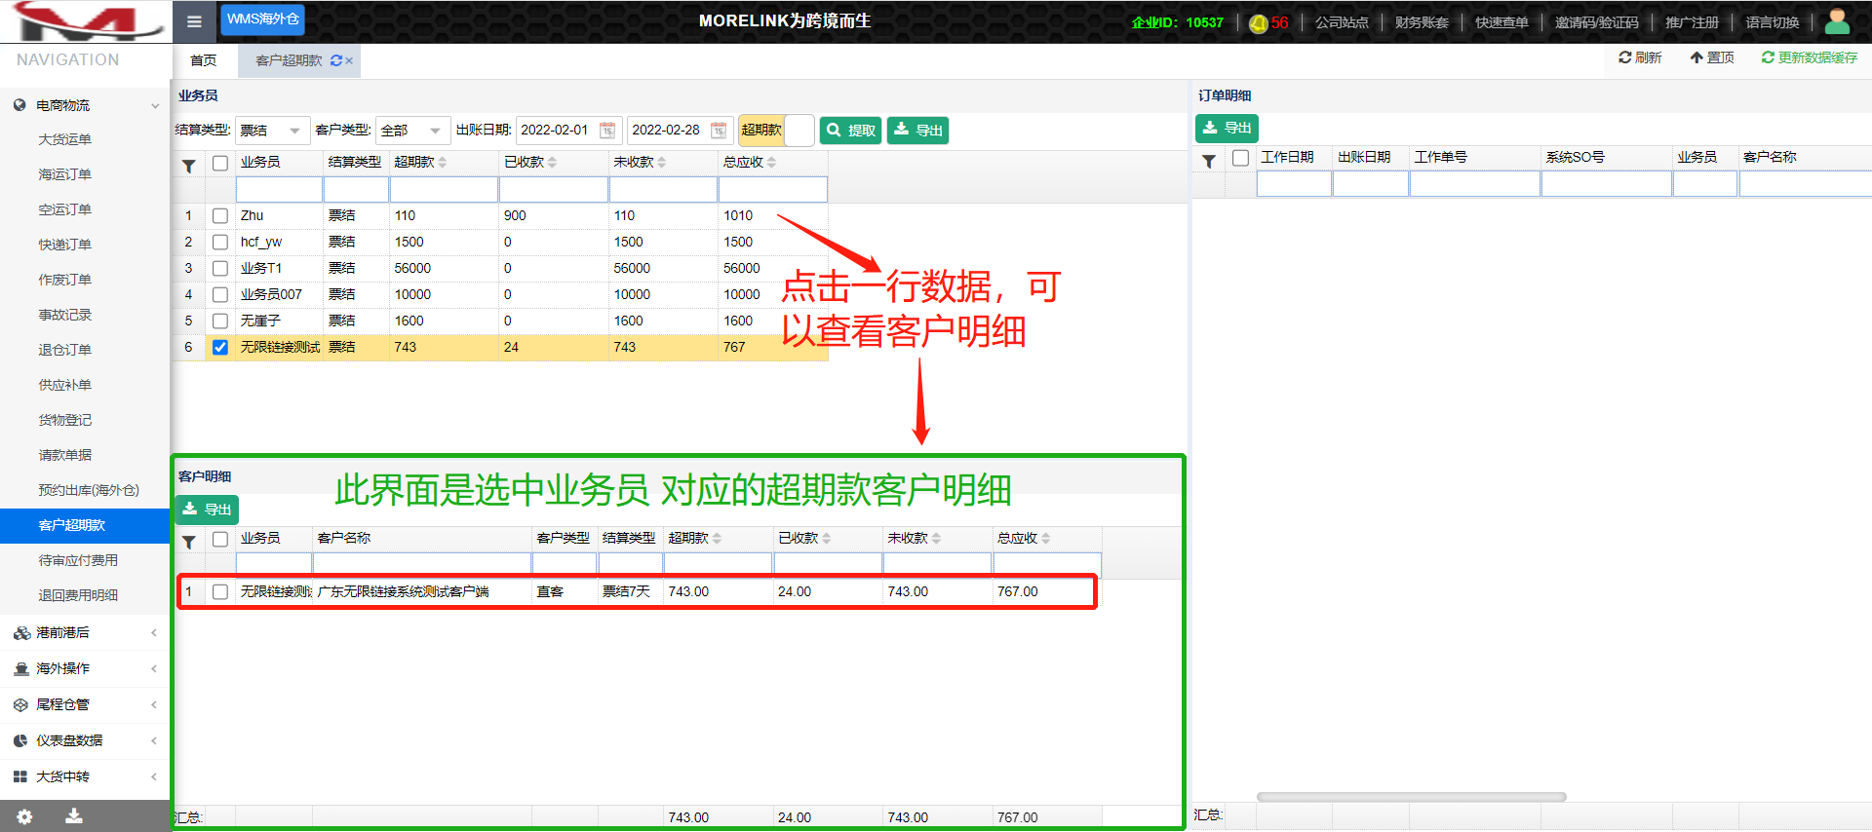Check the checkbox for Zhu row
This screenshot has height=832, width=1872.
(220, 216)
